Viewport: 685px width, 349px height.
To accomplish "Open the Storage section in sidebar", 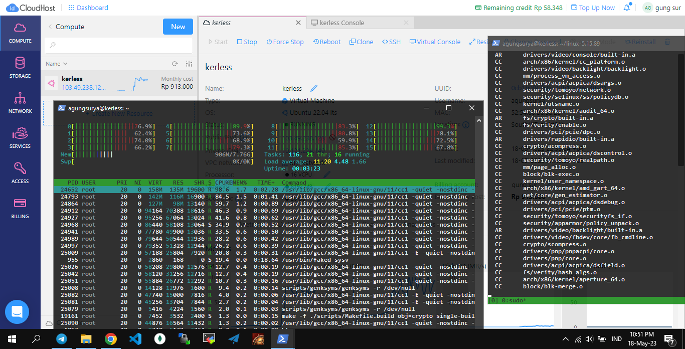I will pyautogui.click(x=20, y=68).
